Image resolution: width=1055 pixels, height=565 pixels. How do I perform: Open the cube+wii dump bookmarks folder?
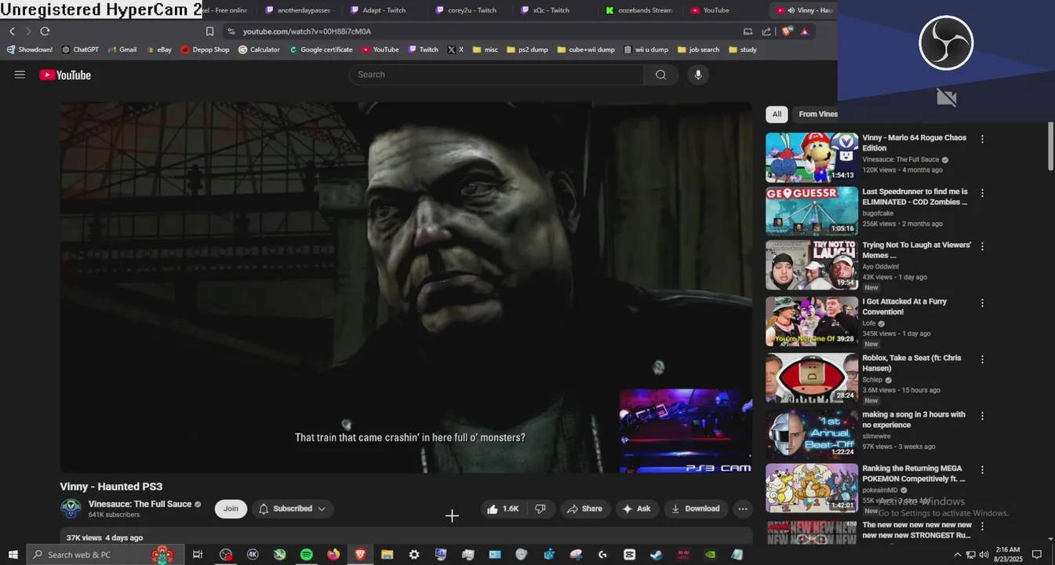586,49
